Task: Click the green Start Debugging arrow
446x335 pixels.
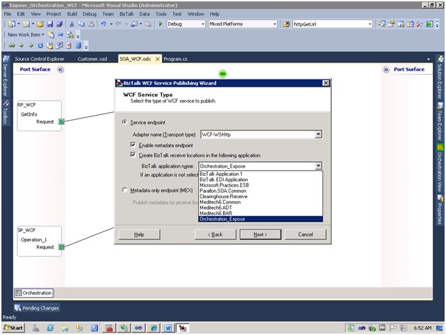Action: point(161,24)
